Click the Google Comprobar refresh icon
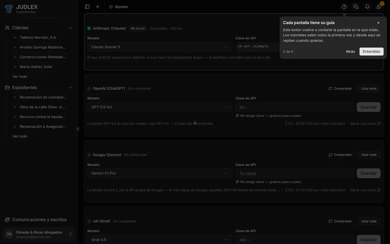The image size is (390, 244). click(x=330, y=155)
